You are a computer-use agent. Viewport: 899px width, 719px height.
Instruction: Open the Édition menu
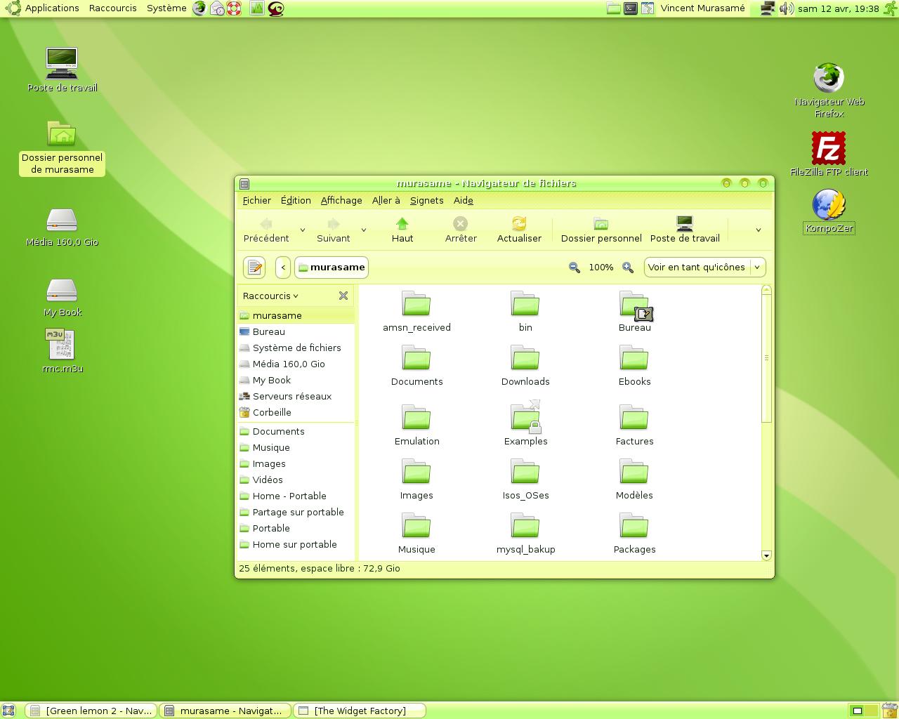(296, 200)
